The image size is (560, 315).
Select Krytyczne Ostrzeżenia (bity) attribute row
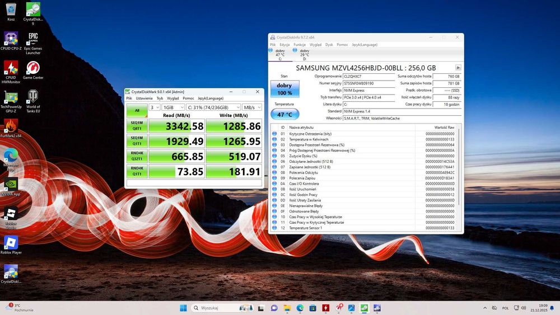pyautogui.click(x=363, y=134)
